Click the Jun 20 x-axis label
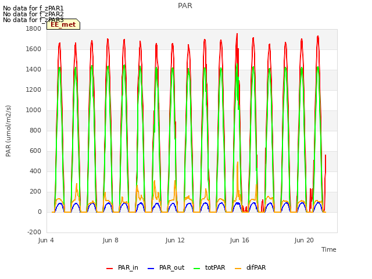 (x=304, y=240)
